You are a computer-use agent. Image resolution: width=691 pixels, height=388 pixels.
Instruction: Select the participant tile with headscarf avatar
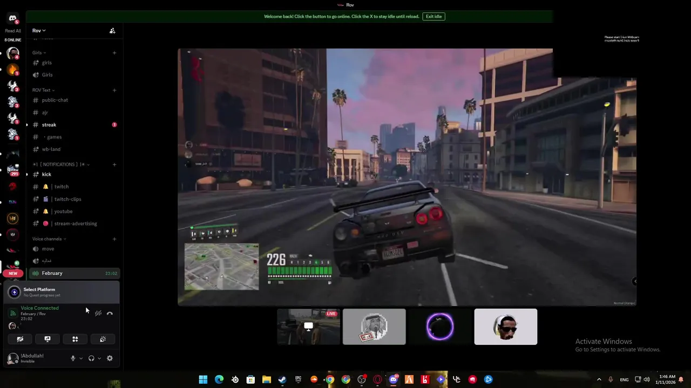374,327
